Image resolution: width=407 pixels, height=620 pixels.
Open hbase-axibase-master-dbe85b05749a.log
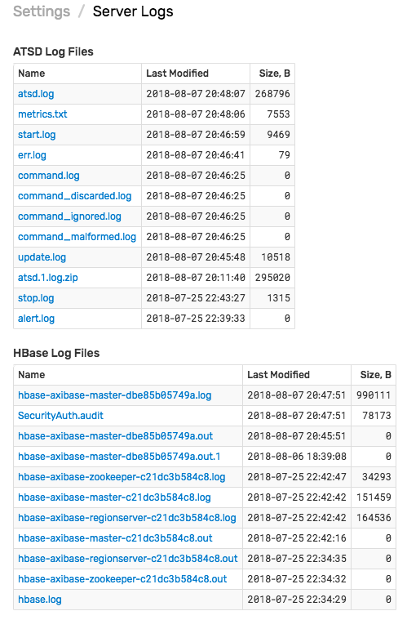tap(115, 395)
